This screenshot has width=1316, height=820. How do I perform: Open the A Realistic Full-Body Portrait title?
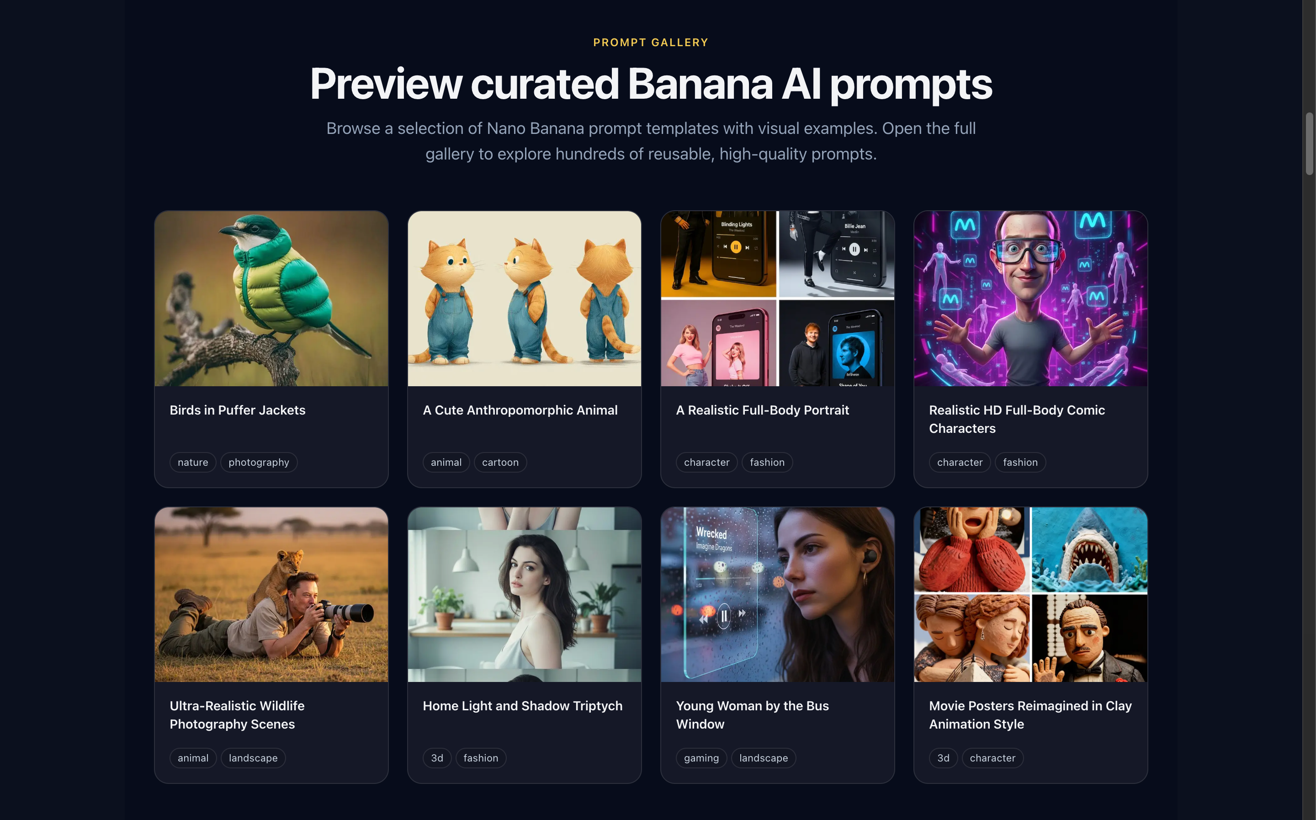click(x=762, y=410)
